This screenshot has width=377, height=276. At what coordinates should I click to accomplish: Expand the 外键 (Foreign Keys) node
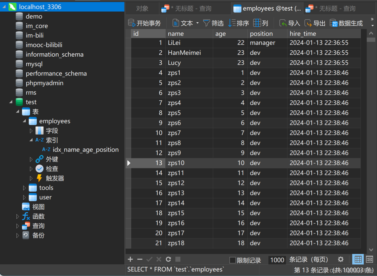click(x=31, y=159)
